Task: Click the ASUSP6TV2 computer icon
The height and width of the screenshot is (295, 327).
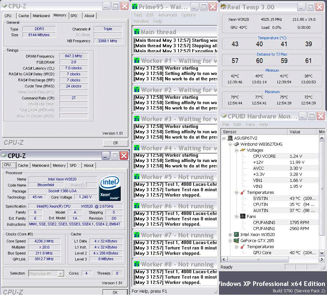Action: [230, 138]
